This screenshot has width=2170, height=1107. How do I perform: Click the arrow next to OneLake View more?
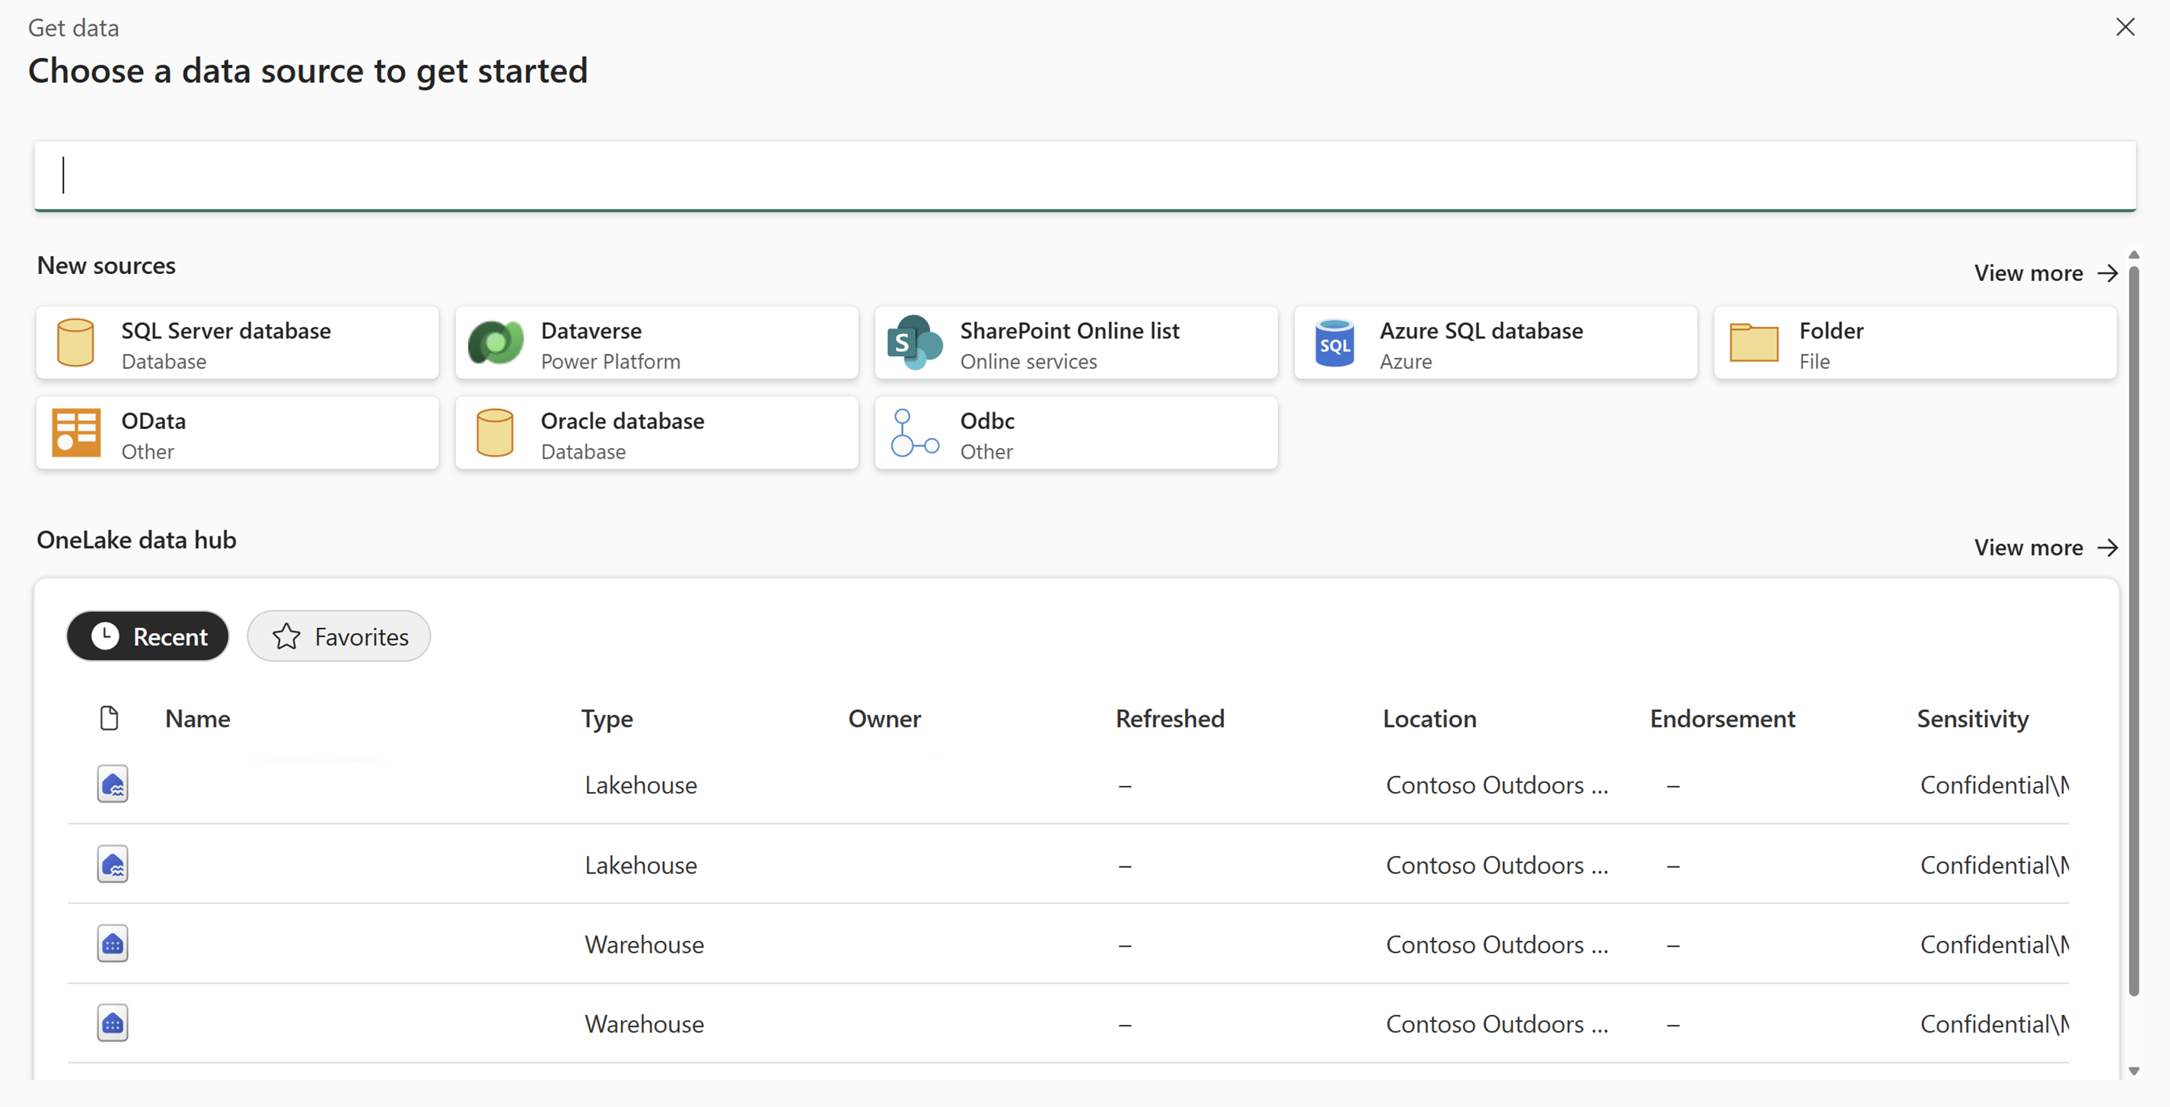click(x=2108, y=548)
